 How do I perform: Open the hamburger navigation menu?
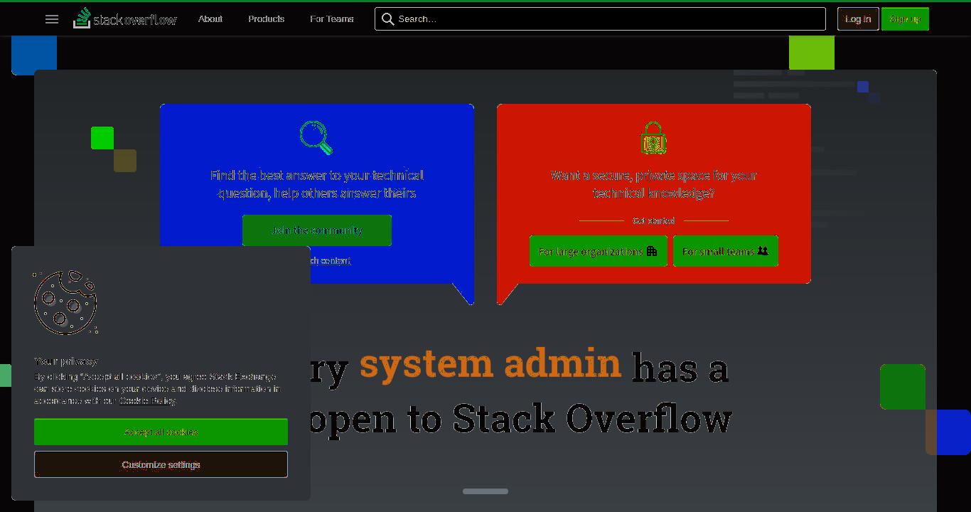[x=52, y=19]
